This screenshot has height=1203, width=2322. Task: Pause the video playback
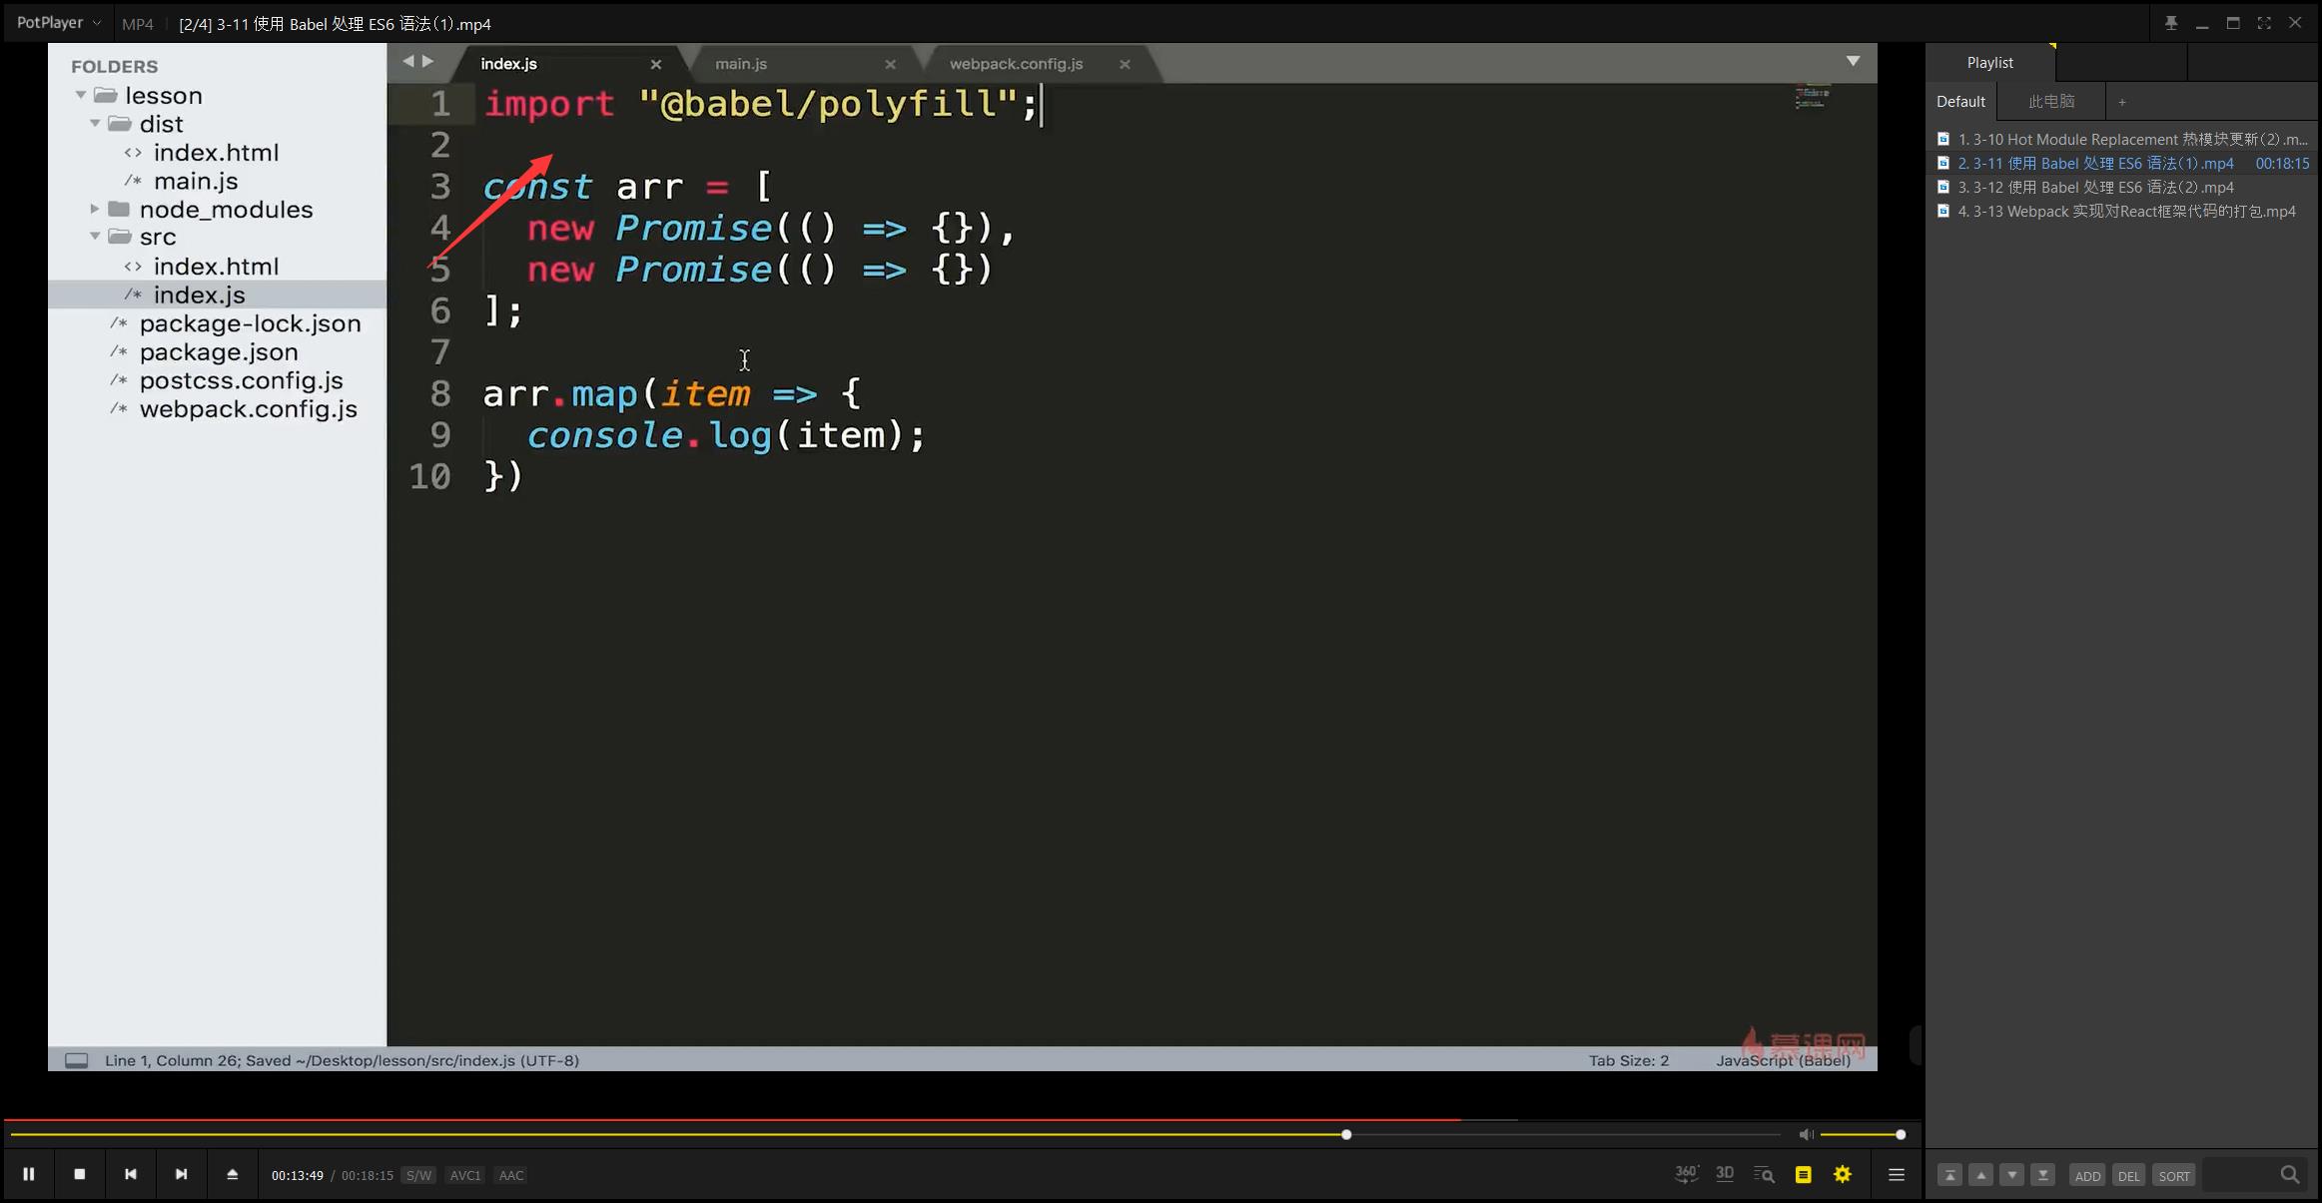pos(29,1174)
